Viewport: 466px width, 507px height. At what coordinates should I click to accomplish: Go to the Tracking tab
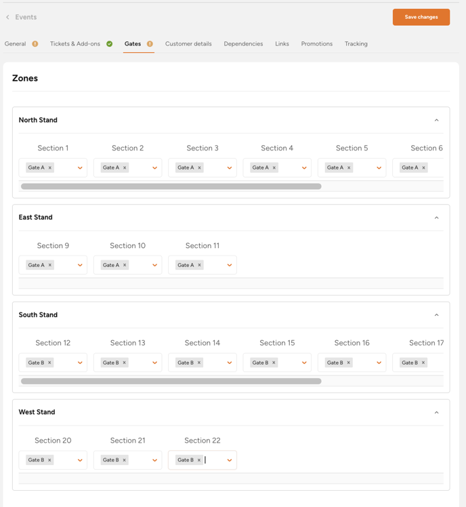click(x=356, y=44)
